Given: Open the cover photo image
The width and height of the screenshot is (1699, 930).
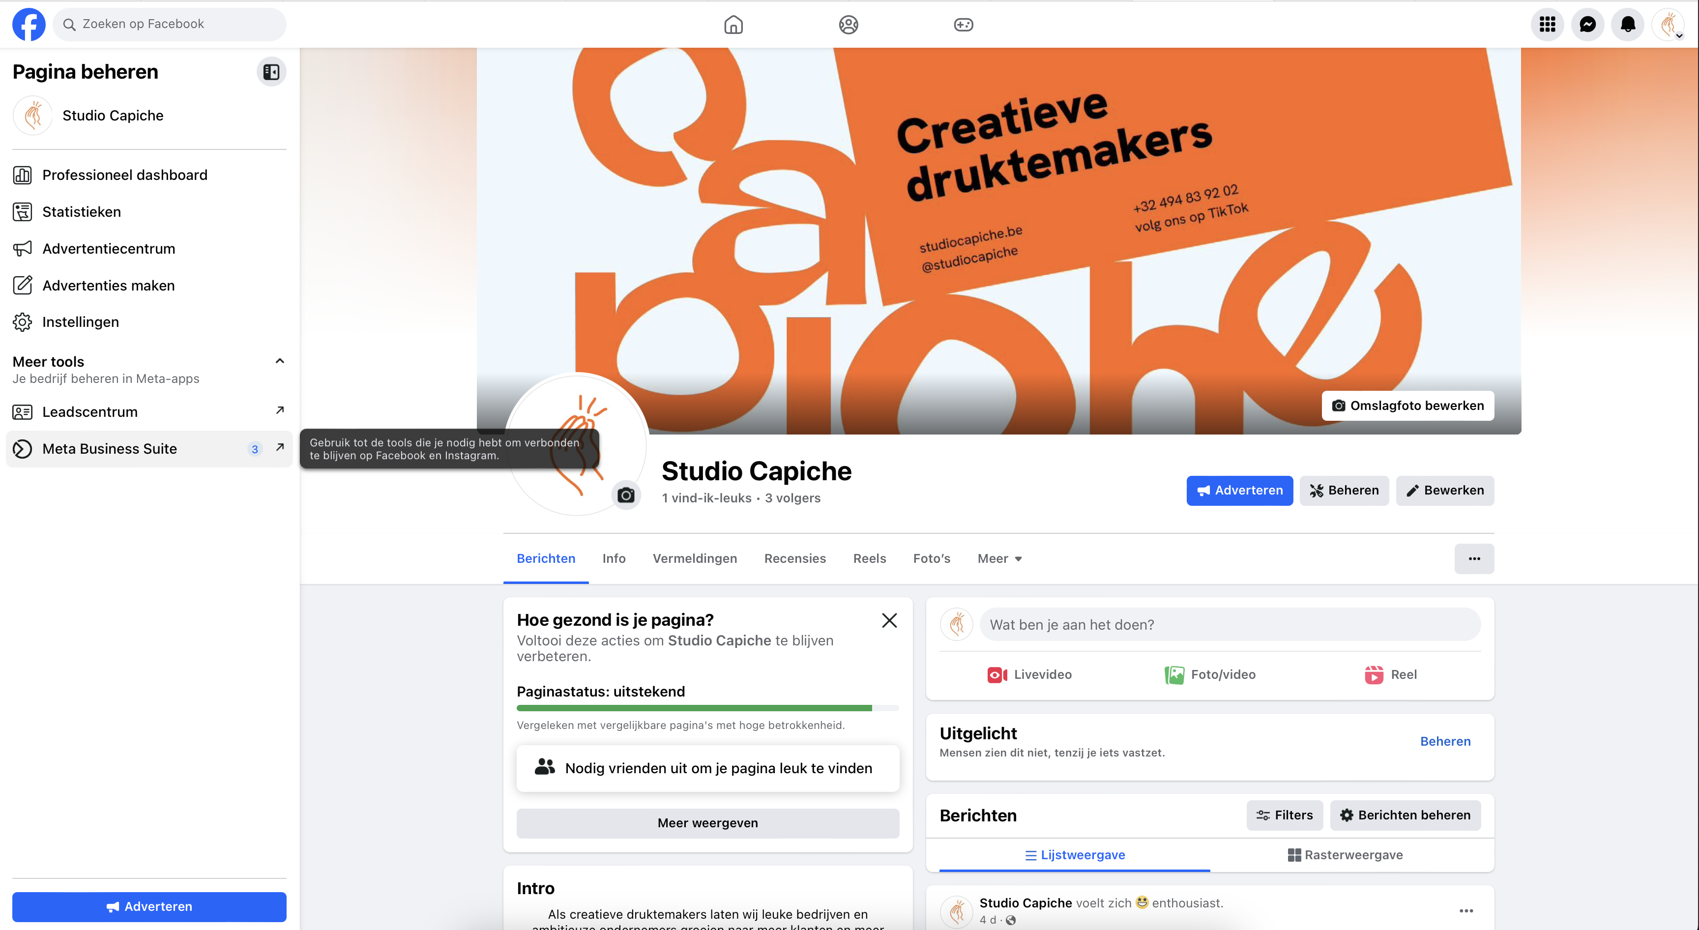Looking at the screenshot, I should [998, 241].
